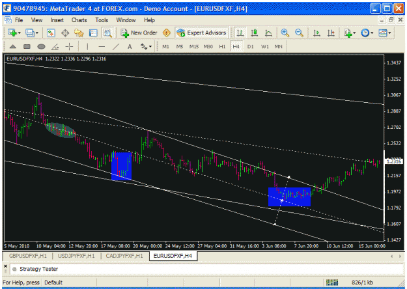Switch timeframe to D1
This screenshot has height=289, width=407.
point(251,47)
